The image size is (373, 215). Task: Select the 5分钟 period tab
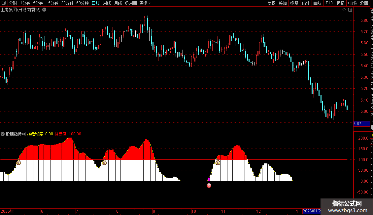point(38,3)
